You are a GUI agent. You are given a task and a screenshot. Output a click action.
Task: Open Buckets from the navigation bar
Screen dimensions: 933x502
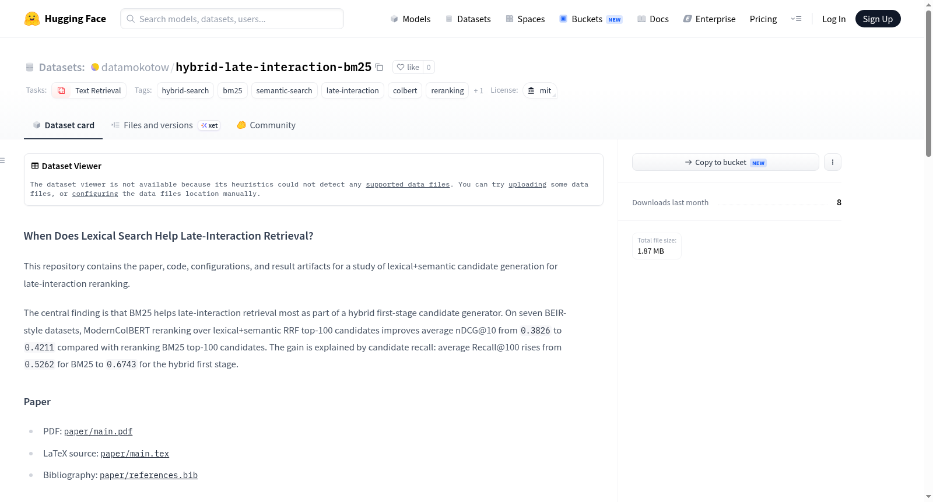[591, 19]
